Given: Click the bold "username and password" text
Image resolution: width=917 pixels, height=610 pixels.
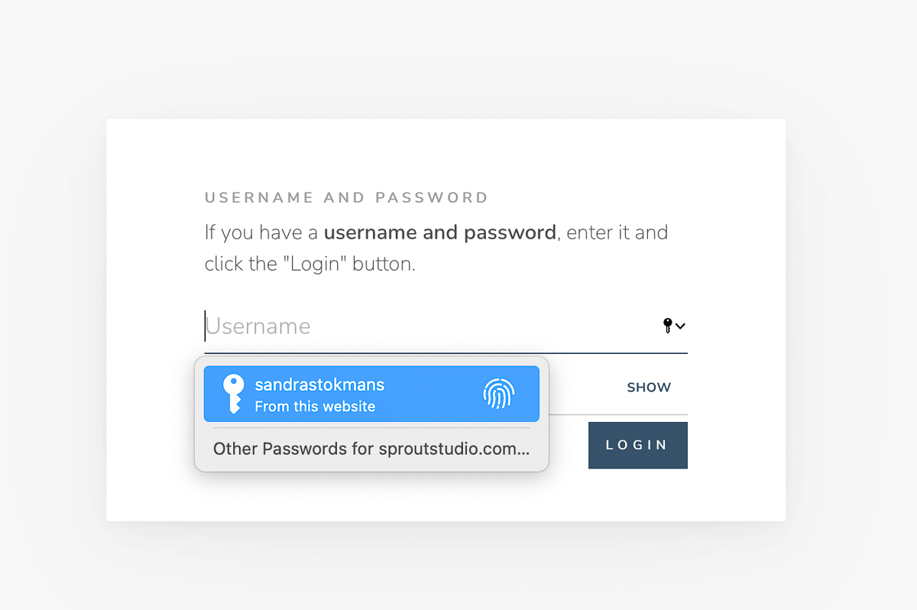Looking at the screenshot, I should tap(445, 232).
